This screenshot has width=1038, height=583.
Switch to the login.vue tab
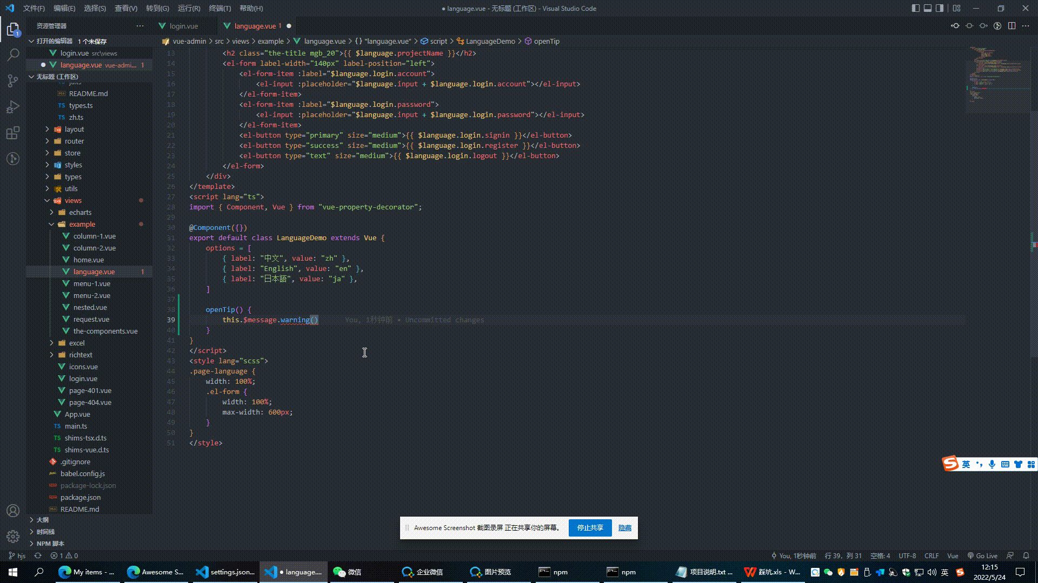183,26
